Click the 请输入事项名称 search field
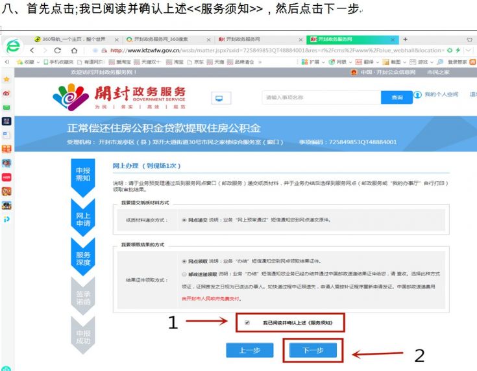This screenshot has width=477, height=371. (321, 97)
